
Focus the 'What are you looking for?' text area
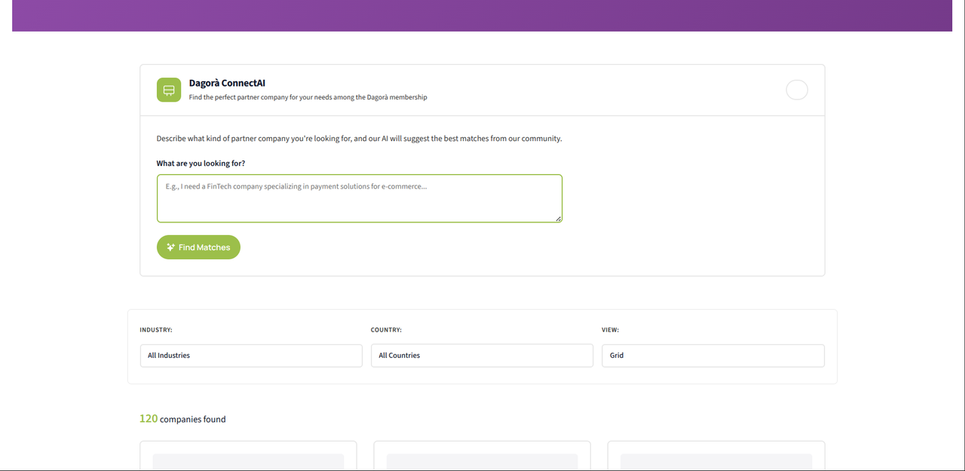click(x=360, y=198)
